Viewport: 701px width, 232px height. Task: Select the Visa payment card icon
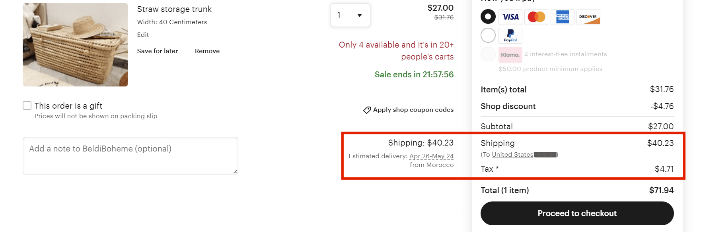[x=510, y=17]
